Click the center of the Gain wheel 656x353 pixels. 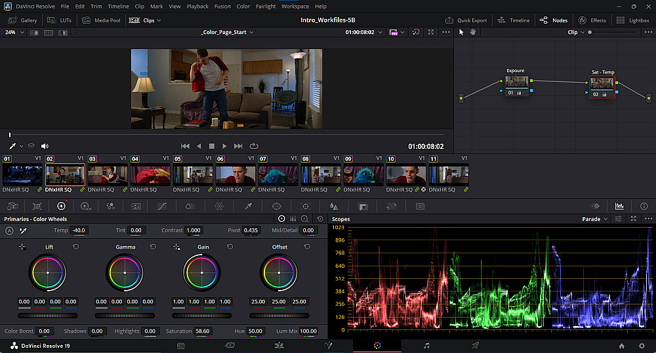coord(203,272)
